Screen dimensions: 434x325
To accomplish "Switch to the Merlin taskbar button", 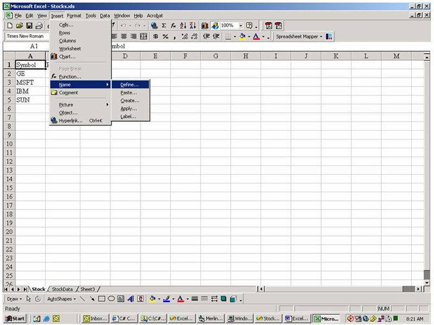I will point(211,318).
